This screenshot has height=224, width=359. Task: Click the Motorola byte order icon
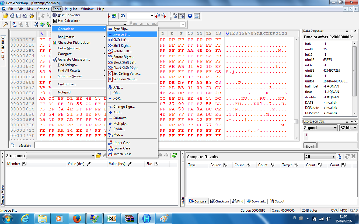[x=190, y=16]
